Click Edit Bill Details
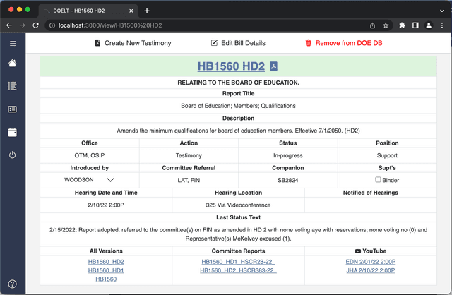 [238, 43]
